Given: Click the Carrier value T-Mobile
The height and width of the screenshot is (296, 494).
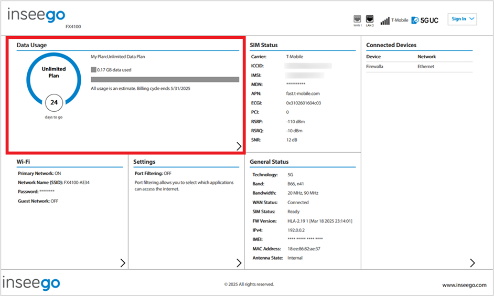Looking at the screenshot, I should 294,57.
